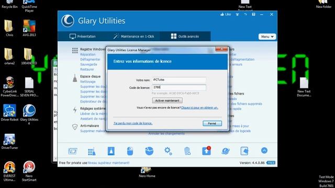335x188 pixels.
Task: Select the Glary Utilities 4 desktop shortcut
Action: click(29, 114)
